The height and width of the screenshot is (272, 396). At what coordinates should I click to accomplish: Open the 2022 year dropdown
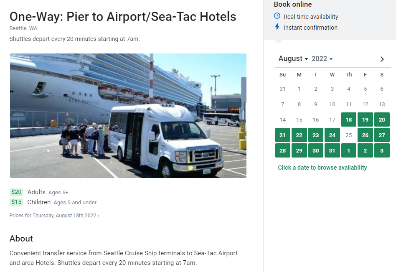click(x=322, y=58)
